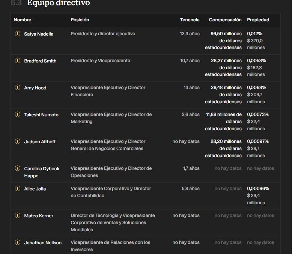The image size is (292, 254).
Task: Click the '0,0053%' ownership value
Action: [x=256, y=61]
